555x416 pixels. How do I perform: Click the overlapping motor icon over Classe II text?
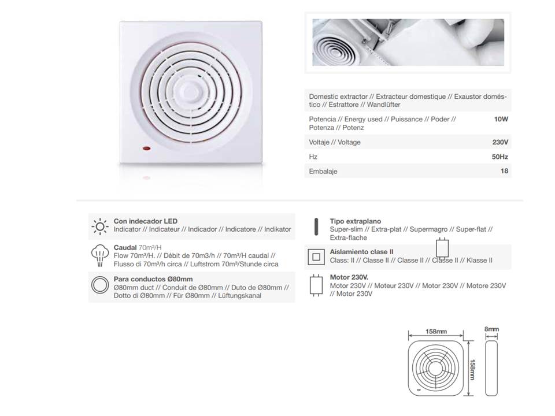click(x=442, y=248)
